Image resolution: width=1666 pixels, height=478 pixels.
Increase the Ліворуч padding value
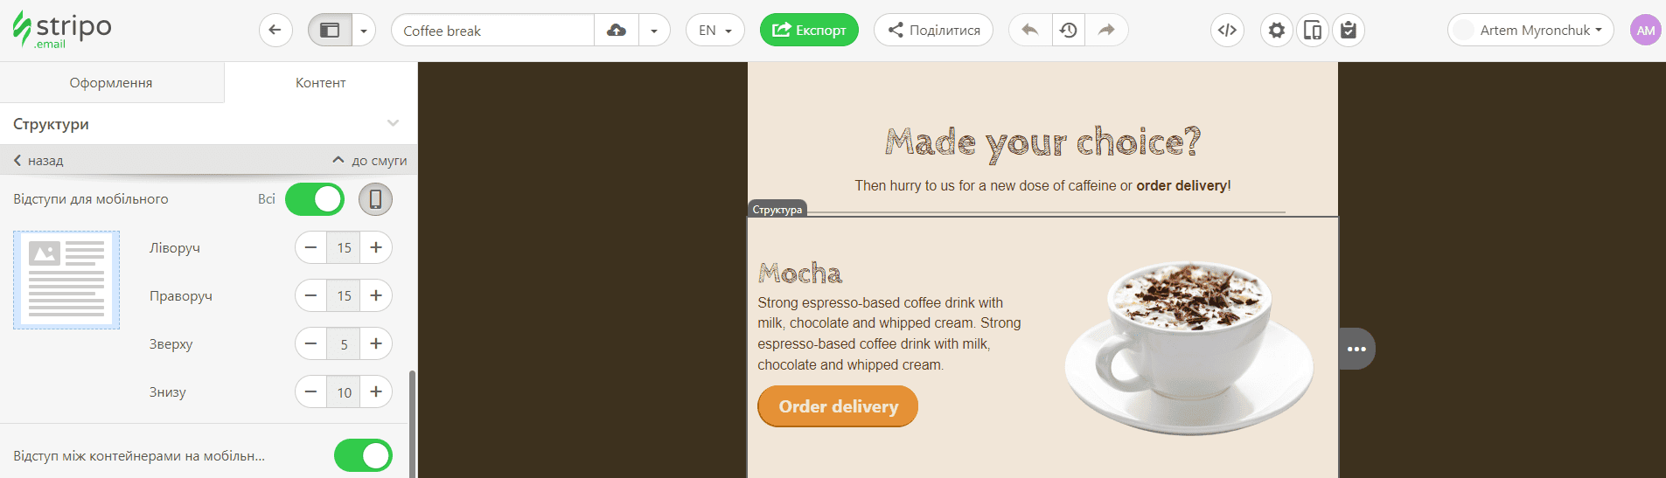coord(376,247)
